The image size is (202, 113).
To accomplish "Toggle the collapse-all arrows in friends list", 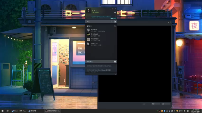I will click(115, 26).
